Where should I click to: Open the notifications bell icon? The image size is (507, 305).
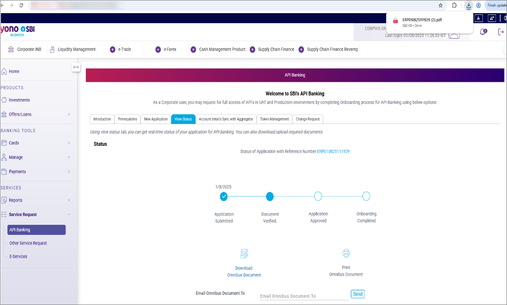(x=483, y=32)
